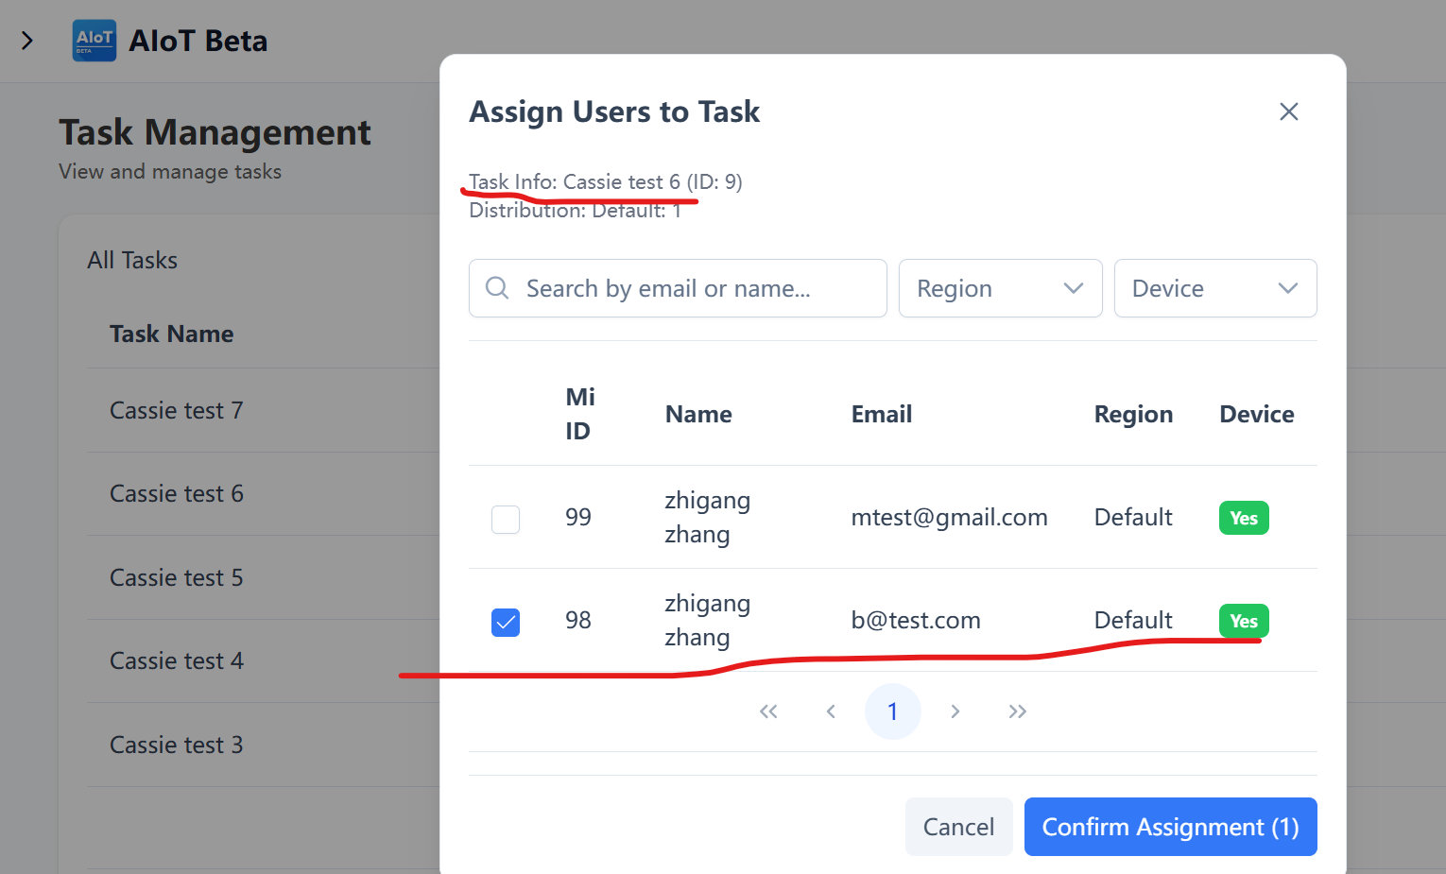The image size is (1446, 874).
Task: Select page 1 in pagination
Action: [892, 711]
